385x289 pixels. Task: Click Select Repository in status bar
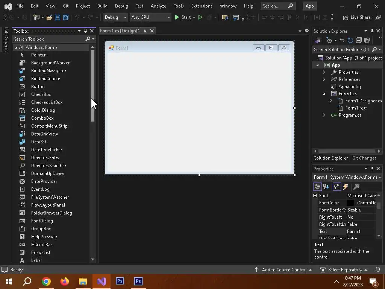tap(345, 269)
